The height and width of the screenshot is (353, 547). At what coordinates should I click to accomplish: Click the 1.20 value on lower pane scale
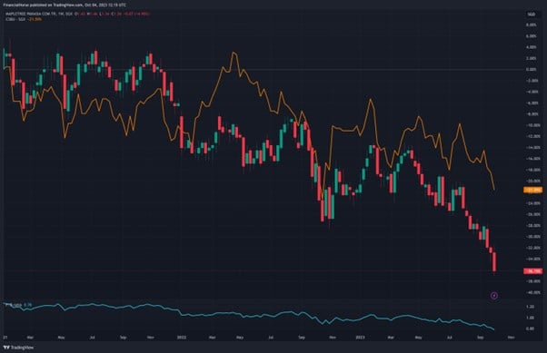click(x=530, y=307)
